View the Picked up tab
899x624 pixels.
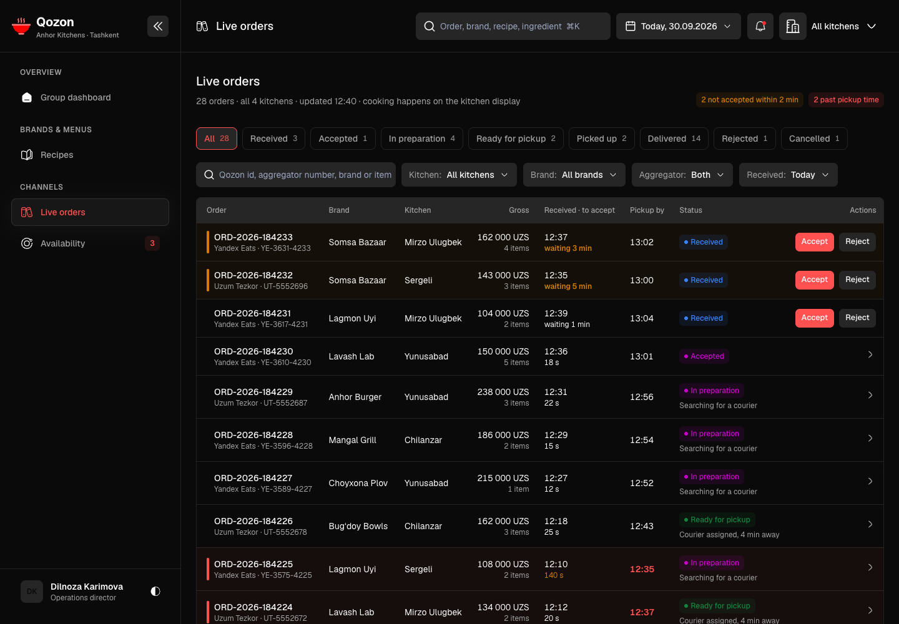pyautogui.click(x=602, y=139)
